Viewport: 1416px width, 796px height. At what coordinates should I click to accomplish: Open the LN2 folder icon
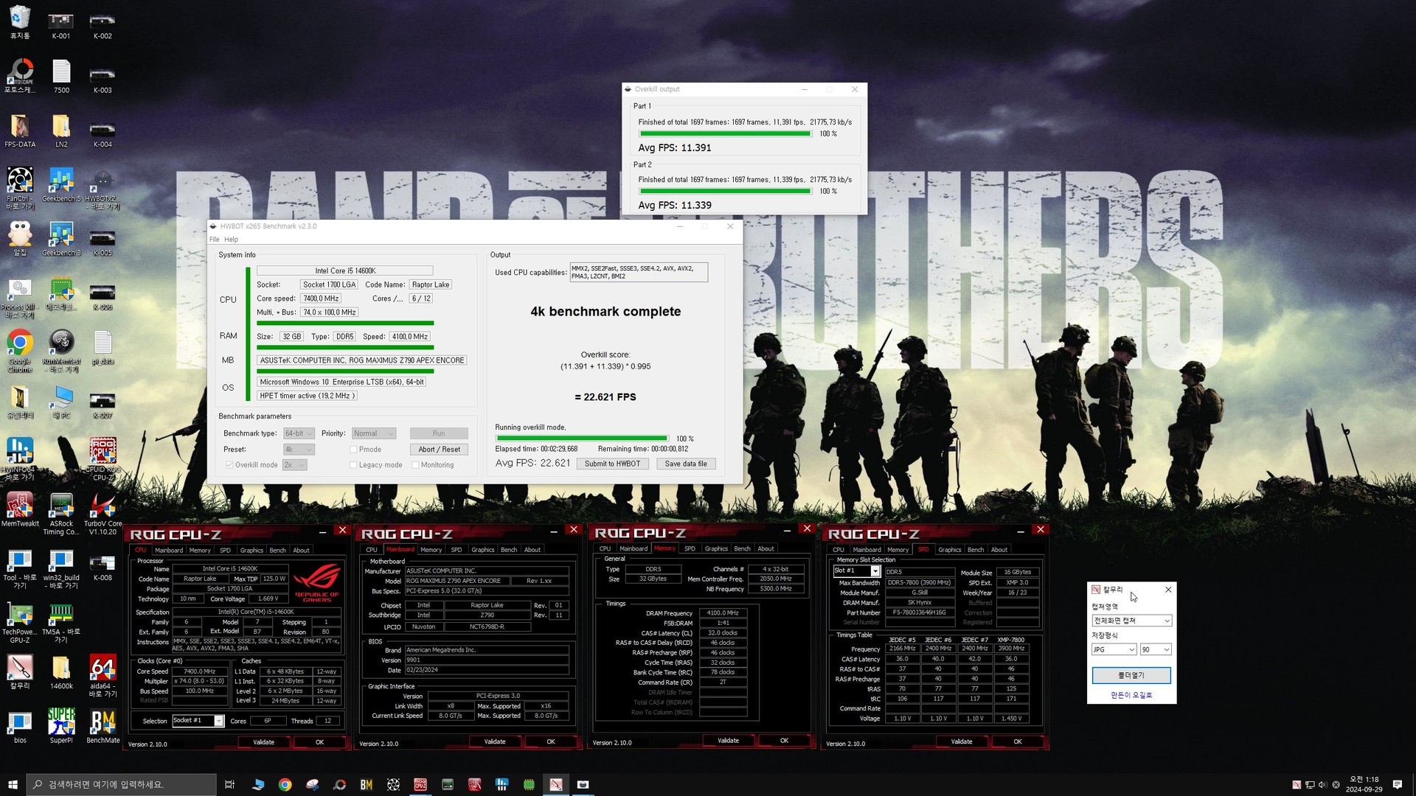61,130
